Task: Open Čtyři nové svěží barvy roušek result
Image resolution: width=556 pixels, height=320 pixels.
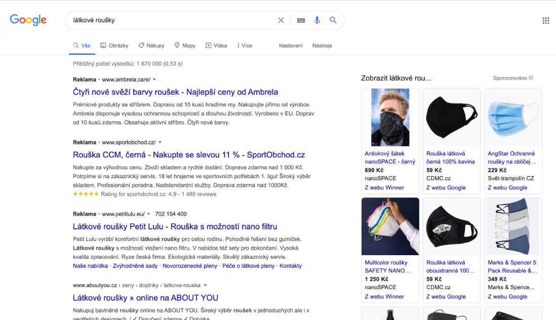Action: coord(175,92)
